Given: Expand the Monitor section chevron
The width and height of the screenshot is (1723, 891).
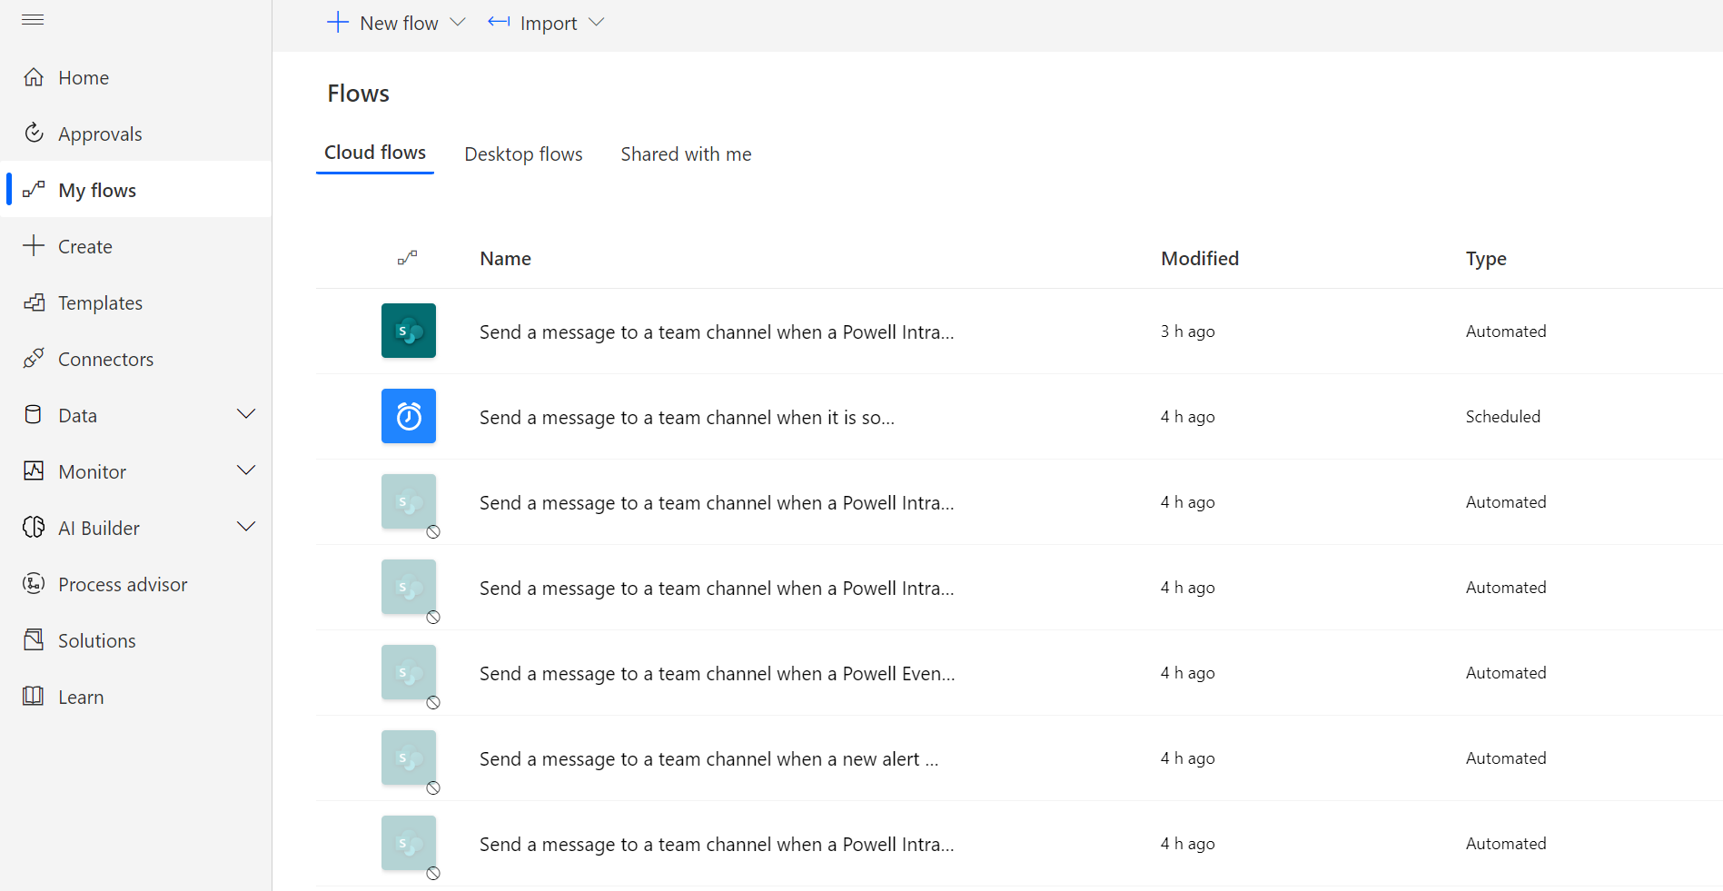Looking at the screenshot, I should coord(246,470).
